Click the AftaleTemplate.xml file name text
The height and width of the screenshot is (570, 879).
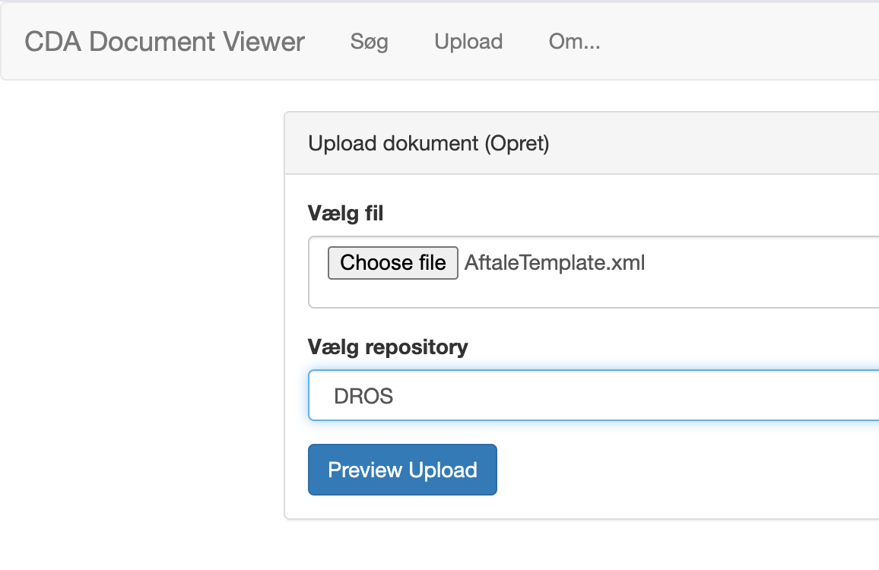pyautogui.click(x=554, y=263)
